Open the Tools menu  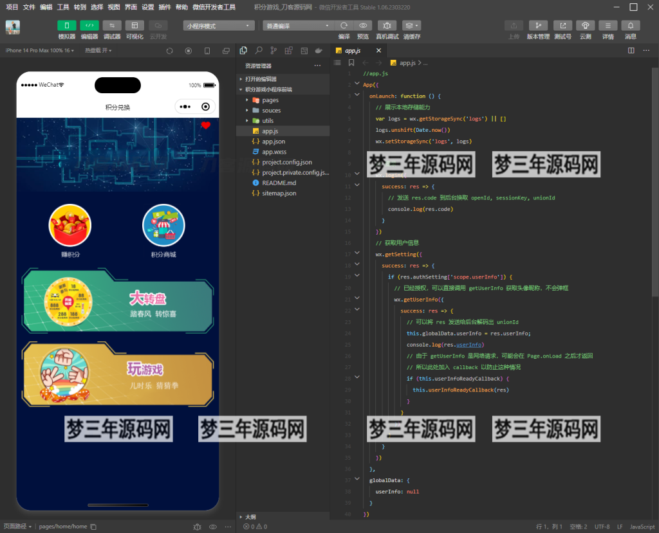coord(63,7)
